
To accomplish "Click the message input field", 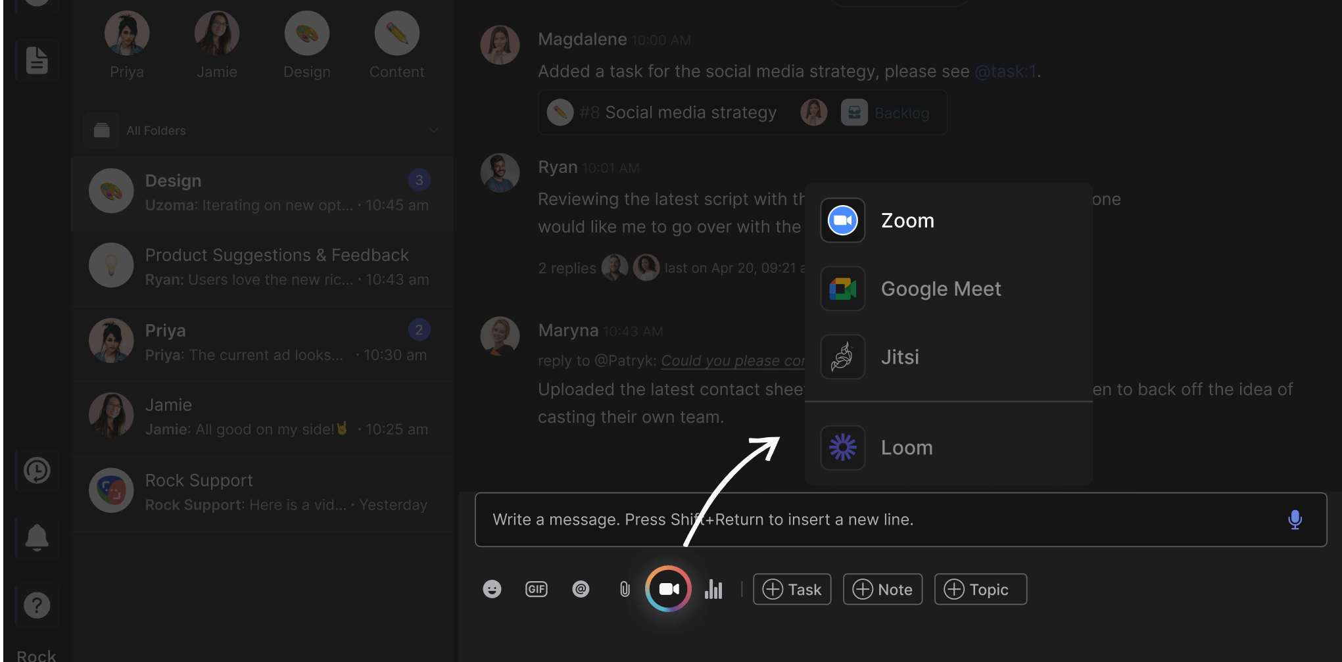I will tap(855, 519).
